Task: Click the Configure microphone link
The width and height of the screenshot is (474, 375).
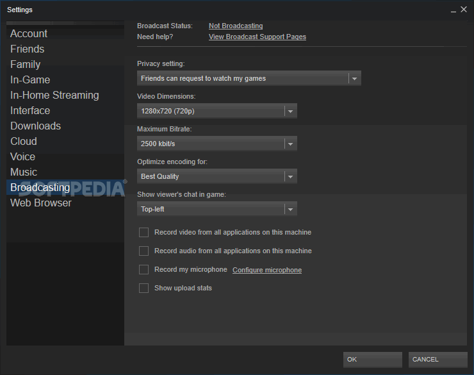Action: [x=267, y=270]
